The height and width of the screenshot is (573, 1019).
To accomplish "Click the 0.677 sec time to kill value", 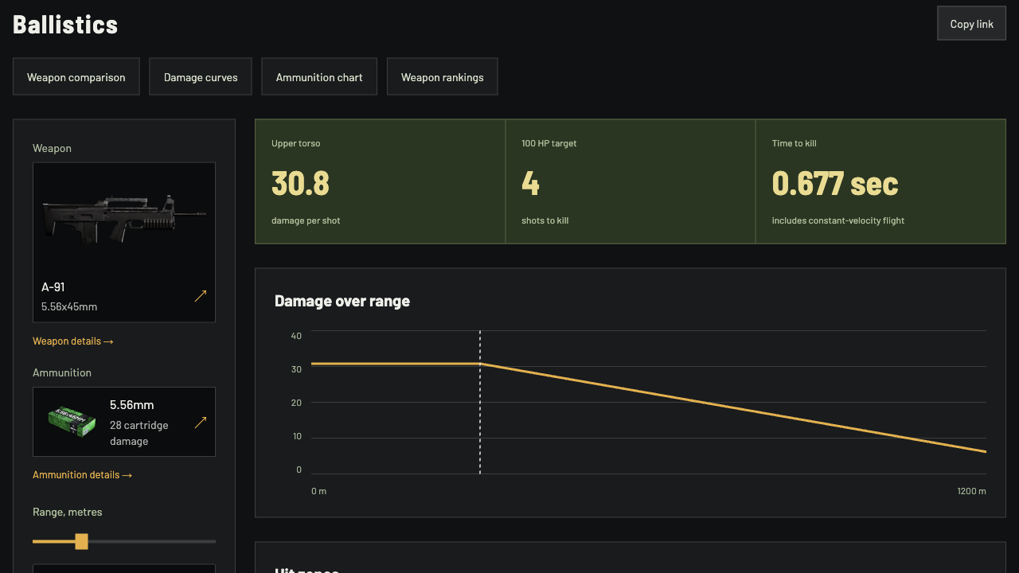I will 835,184.
